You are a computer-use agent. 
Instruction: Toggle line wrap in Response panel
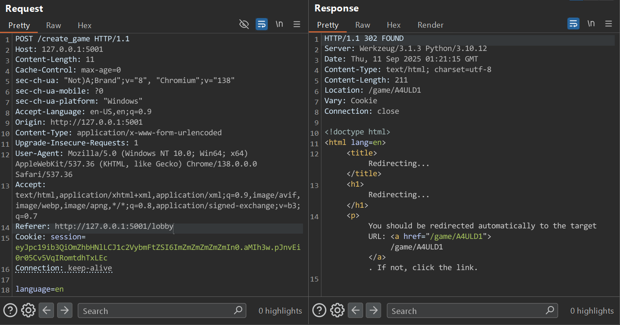[573, 24]
